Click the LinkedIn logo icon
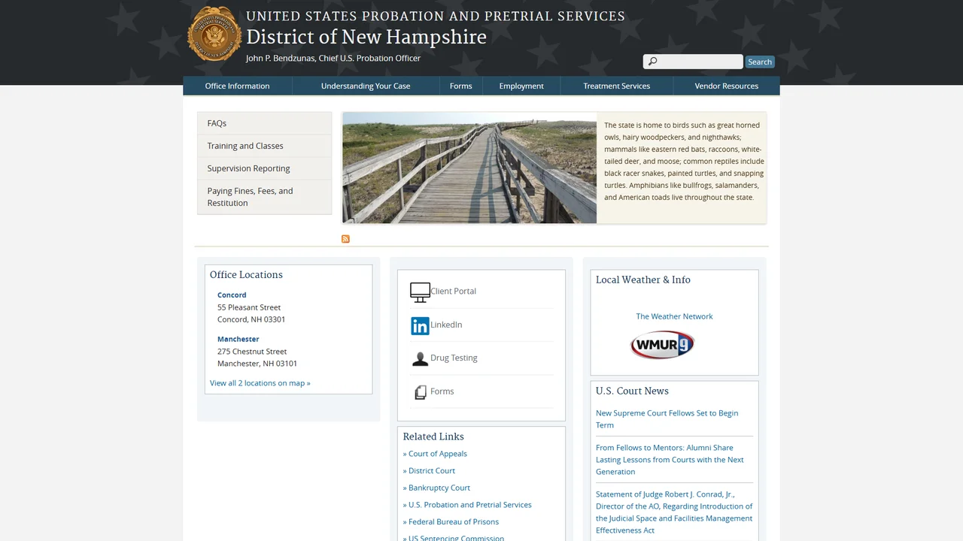The width and height of the screenshot is (963, 541). tap(420, 325)
